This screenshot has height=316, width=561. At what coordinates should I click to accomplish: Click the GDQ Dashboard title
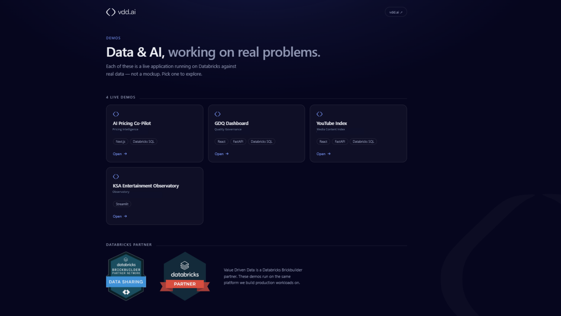coord(232,123)
